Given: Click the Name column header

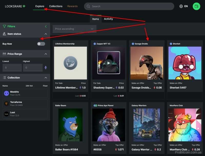Looking at the screenshot, I should (5, 86).
